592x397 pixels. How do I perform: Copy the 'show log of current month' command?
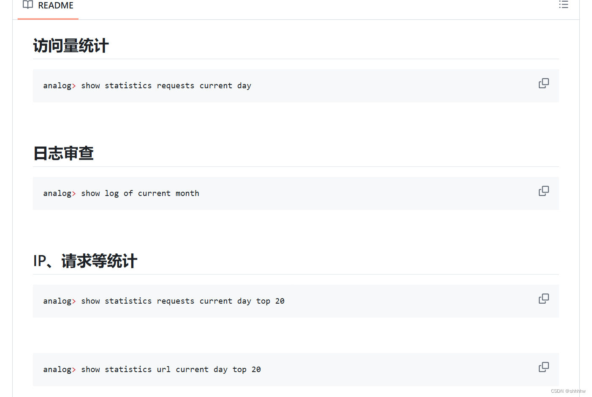[543, 191]
